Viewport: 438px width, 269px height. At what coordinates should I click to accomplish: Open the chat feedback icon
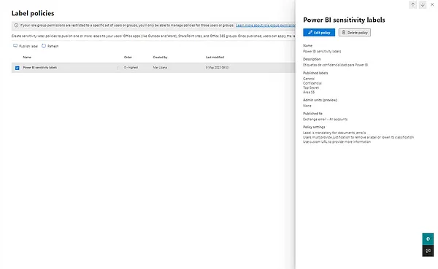428,251
